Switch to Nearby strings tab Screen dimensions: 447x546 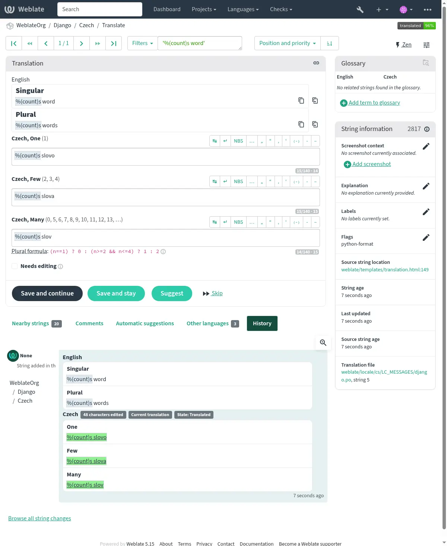click(x=37, y=323)
